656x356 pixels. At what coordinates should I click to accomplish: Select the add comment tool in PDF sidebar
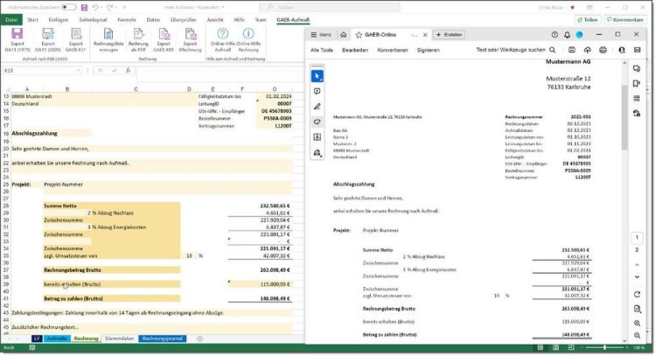point(317,91)
